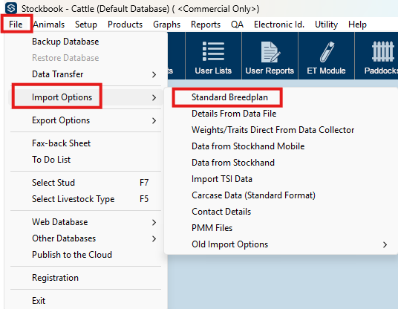This screenshot has height=309, width=398.
Task: Expand the Import Options submenu arrow
Action: pyautogui.click(x=154, y=97)
